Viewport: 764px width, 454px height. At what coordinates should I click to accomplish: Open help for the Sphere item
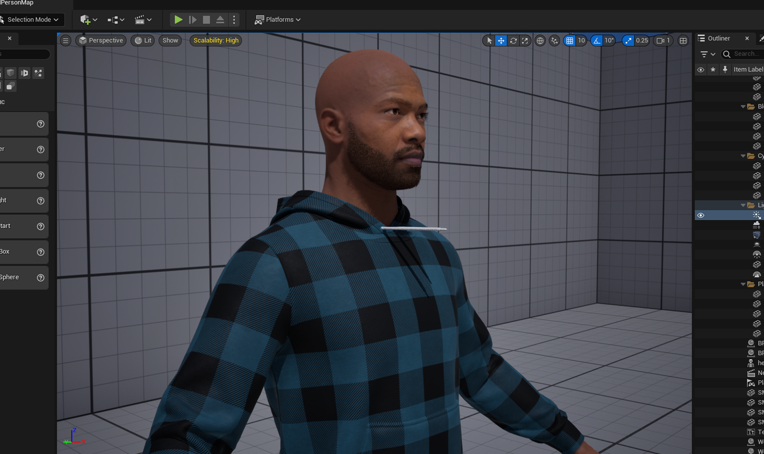coord(41,278)
